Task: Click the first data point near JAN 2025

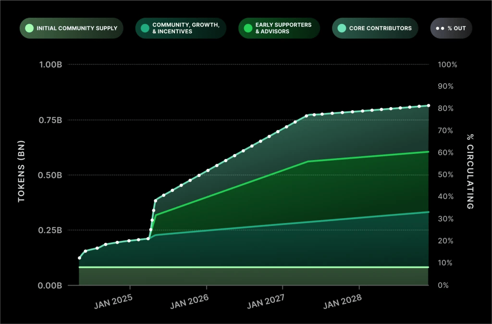Action: click(79, 258)
